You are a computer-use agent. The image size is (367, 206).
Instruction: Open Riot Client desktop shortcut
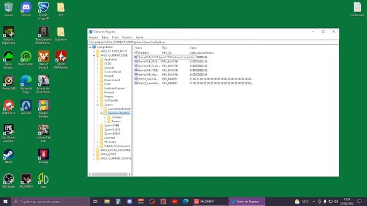[x=9, y=107]
